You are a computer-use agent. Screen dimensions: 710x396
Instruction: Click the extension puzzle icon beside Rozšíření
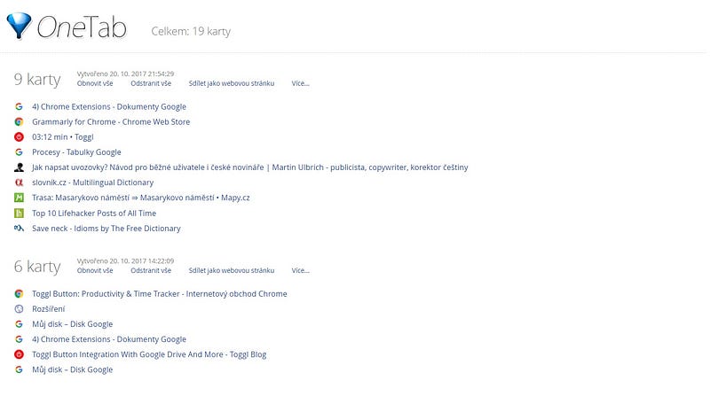(19, 309)
